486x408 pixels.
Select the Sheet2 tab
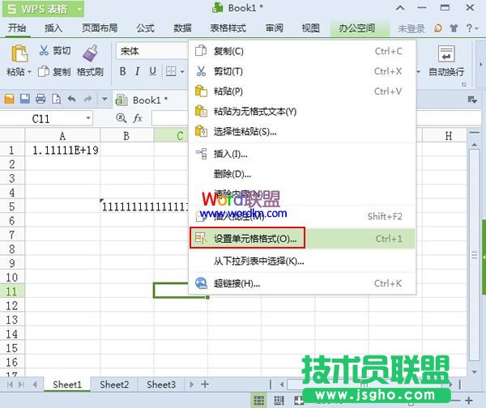click(x=114, y=385)
